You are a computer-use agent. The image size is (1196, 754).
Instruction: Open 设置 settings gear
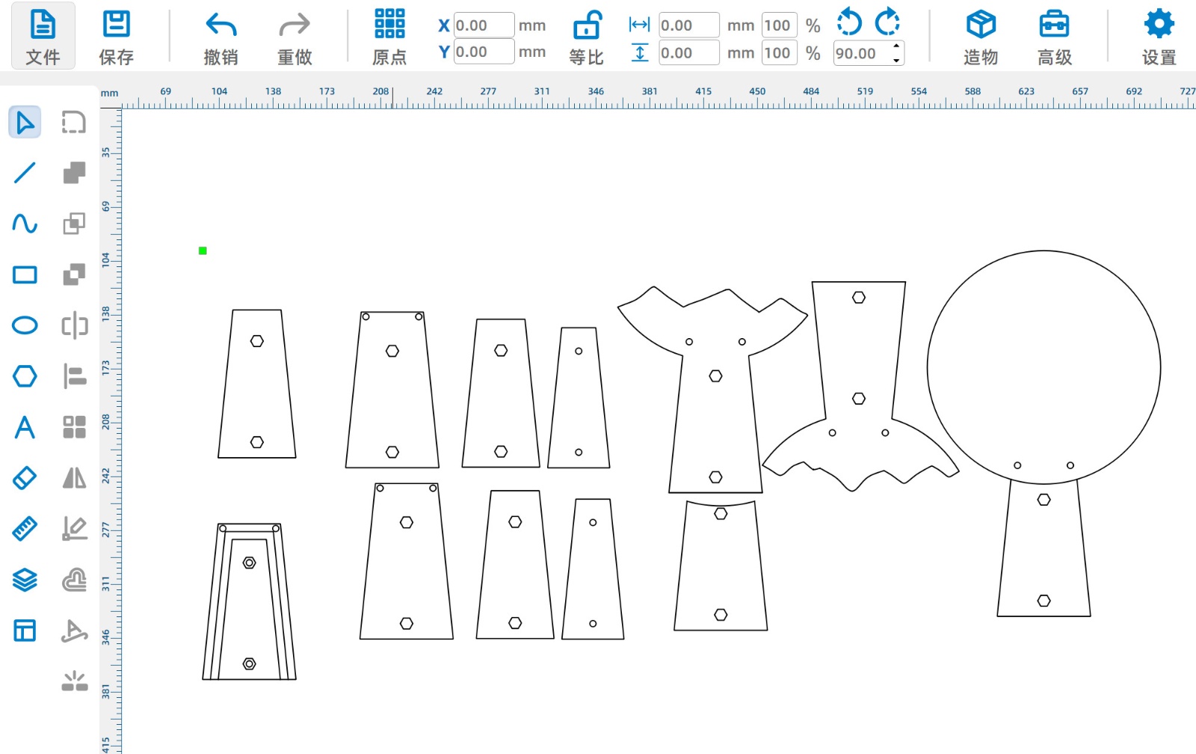tap(1159, 36)
